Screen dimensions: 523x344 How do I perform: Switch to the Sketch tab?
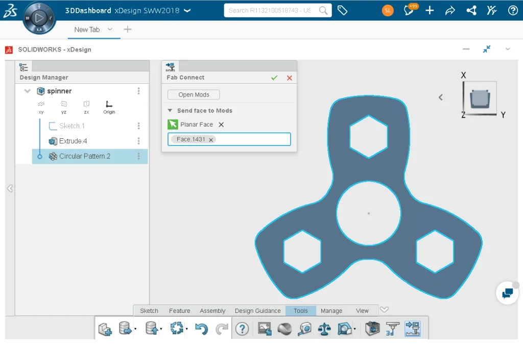pyautogui.click(x=149, y=310)
